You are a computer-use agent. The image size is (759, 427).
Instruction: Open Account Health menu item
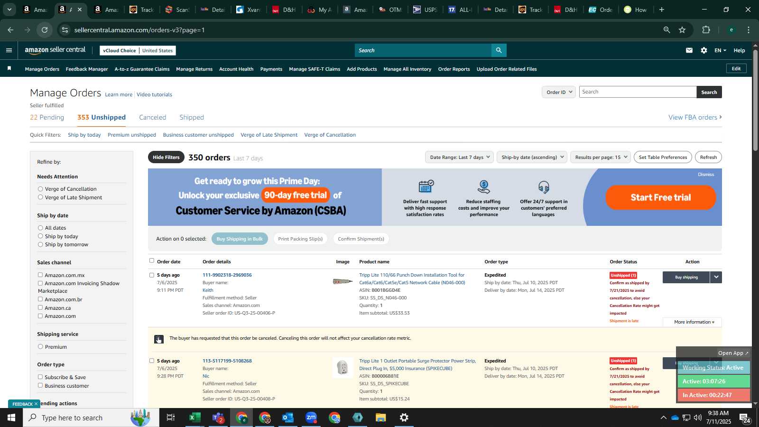click(236, 69)
